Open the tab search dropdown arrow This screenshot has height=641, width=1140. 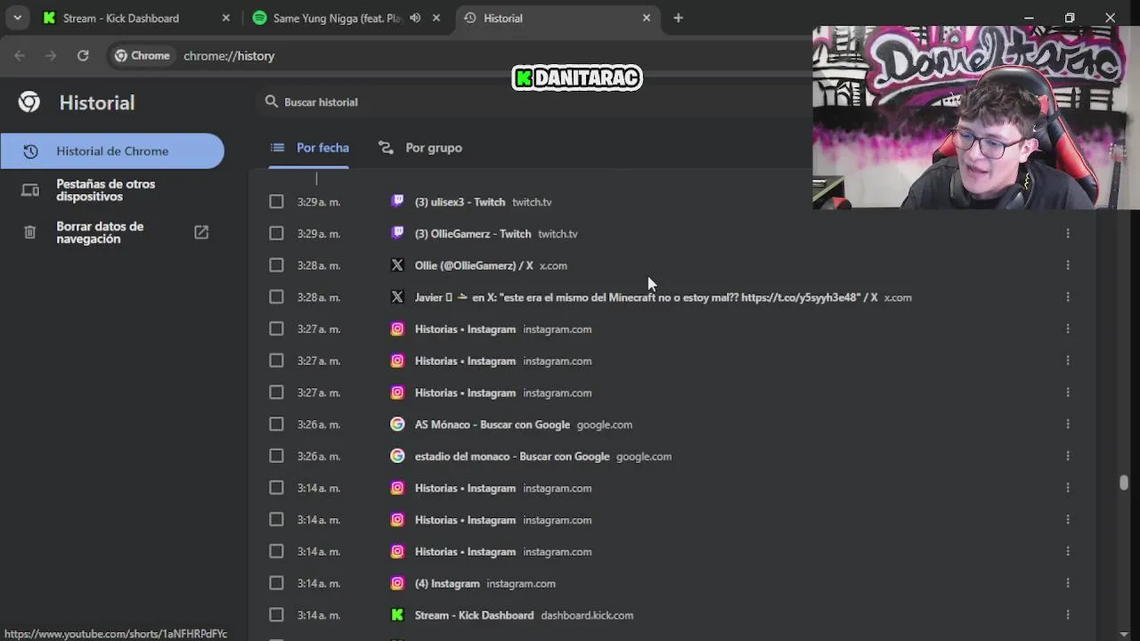[17, 18]
